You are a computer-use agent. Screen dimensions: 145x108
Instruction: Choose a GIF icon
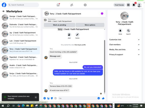[x=55, y=98]
